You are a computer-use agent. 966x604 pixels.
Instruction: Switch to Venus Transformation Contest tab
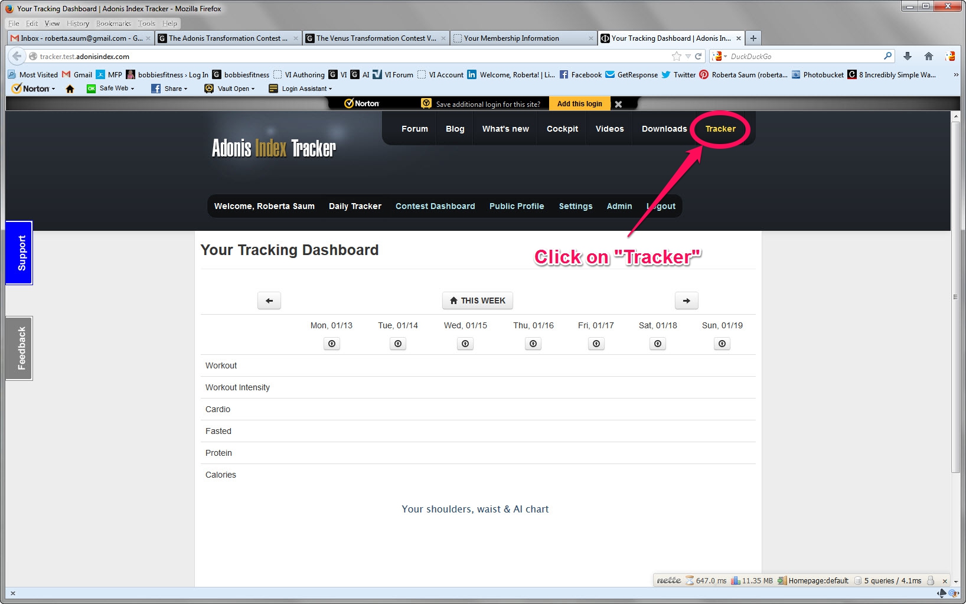376,38
